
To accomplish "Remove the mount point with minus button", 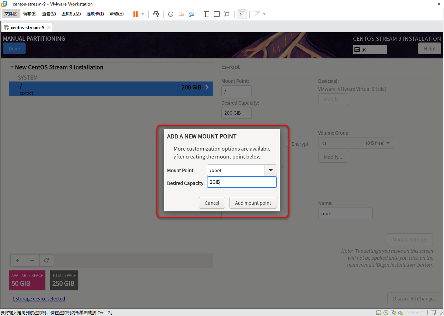I will 32,260.
